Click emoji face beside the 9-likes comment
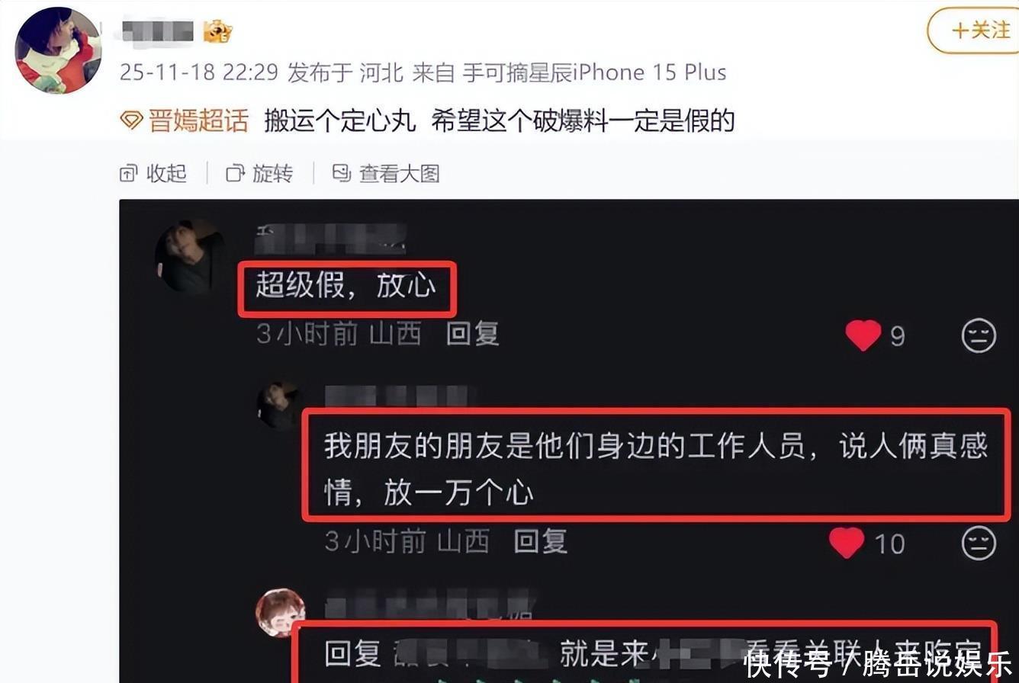The image size is (1019, 683). pyautogui.click(x=979, y=335)
